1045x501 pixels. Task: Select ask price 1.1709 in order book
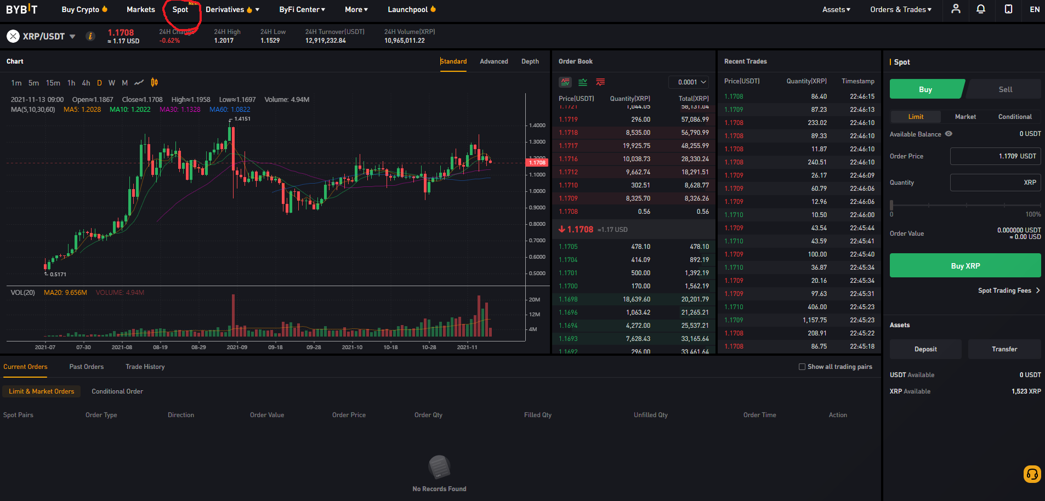568,198
